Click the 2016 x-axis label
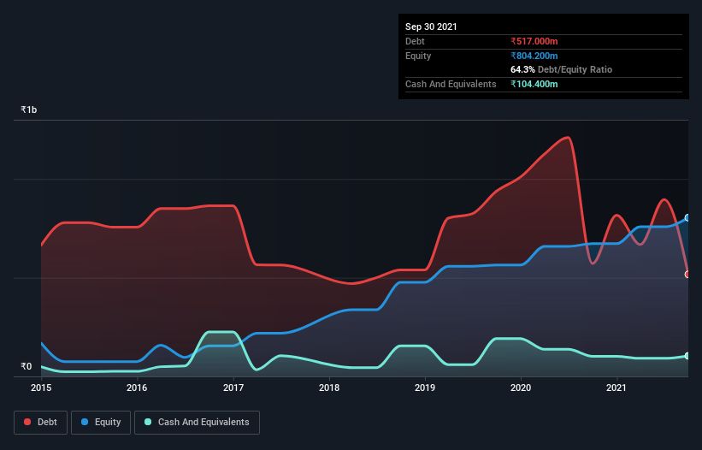The height and width of the screenshot is (450, 702). tap(137, 388)
